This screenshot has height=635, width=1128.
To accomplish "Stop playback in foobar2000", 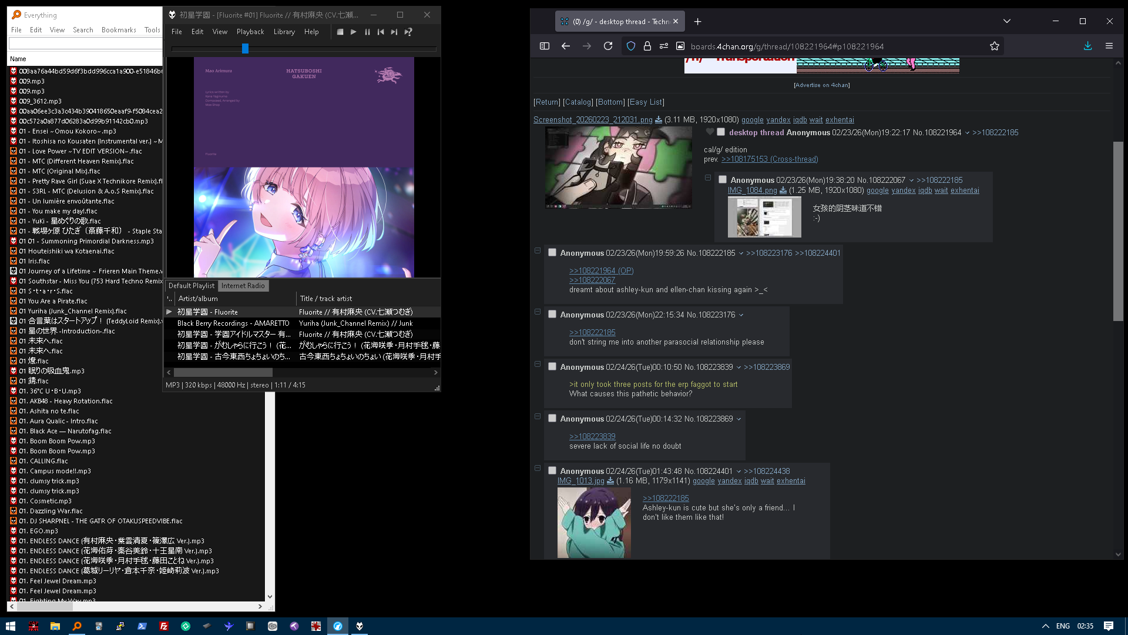I will [340, 32].
